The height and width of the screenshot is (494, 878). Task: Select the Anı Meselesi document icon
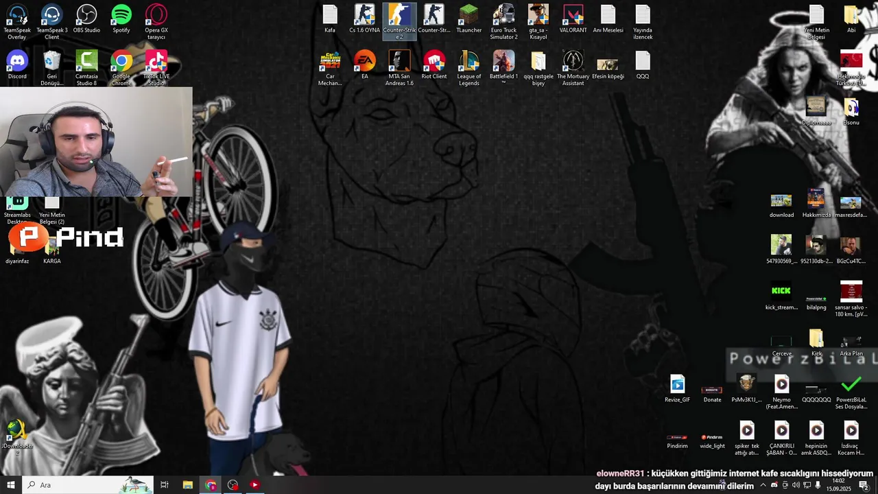click(x=608, y=19)
